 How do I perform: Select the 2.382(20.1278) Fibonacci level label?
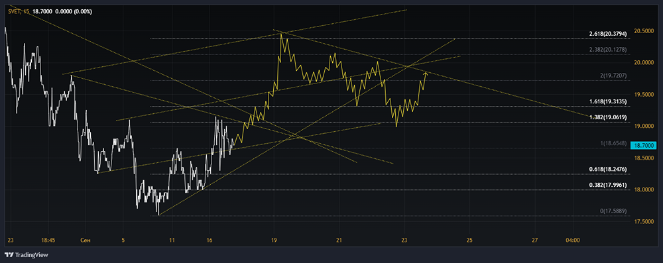pyautogui.click(x=608, y=50)
